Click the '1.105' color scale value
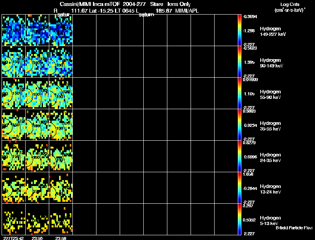Image resolution: width=315 pixels, height=240 pixels. [249, 94]
